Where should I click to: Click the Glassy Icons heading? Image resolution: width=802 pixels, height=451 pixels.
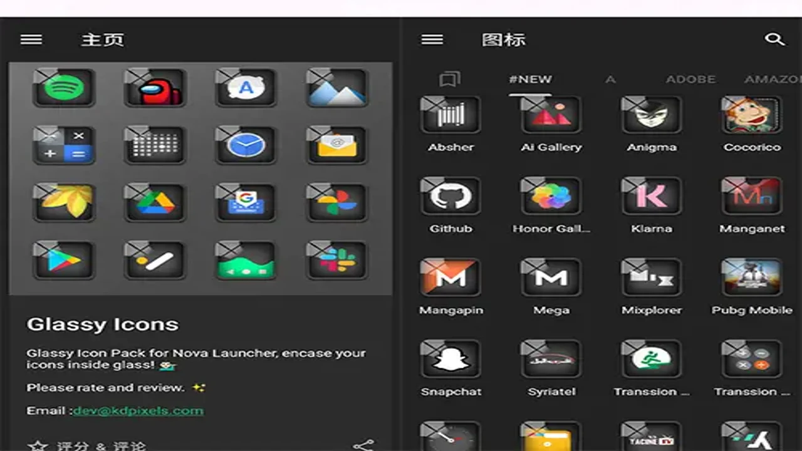pyautogui.click(x=102, y=324)
